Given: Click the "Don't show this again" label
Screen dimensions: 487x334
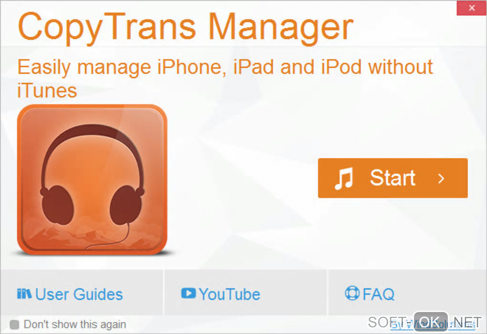Looking at the screenshot, I should pyautogui.click(x=75, y=324).
